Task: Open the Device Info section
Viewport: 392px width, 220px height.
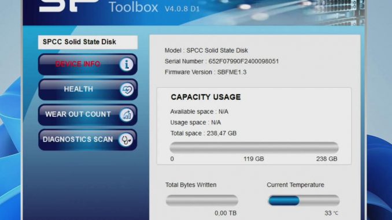Action: [x=87, y=65]
